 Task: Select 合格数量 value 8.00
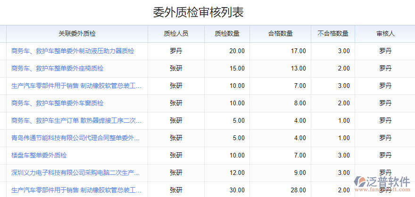300,103
